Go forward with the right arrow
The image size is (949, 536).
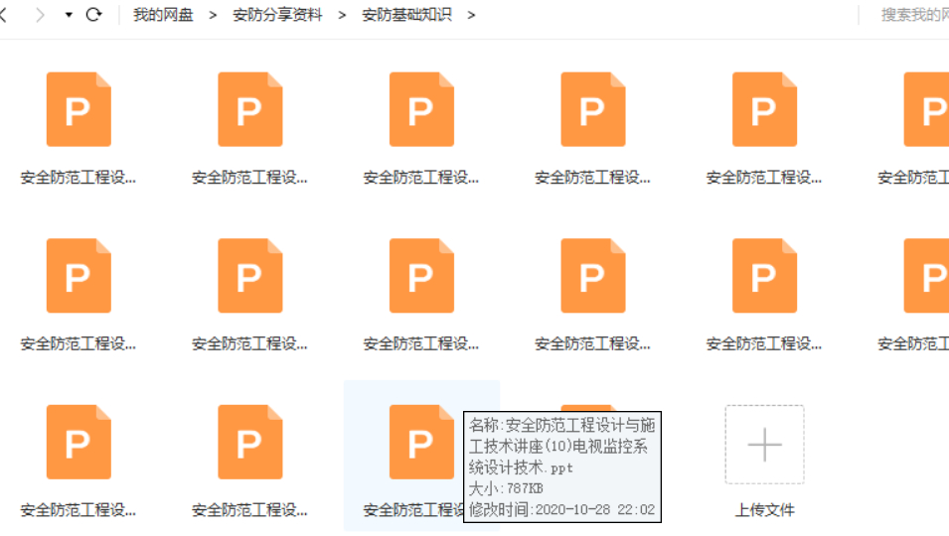(x=40, y=15)
